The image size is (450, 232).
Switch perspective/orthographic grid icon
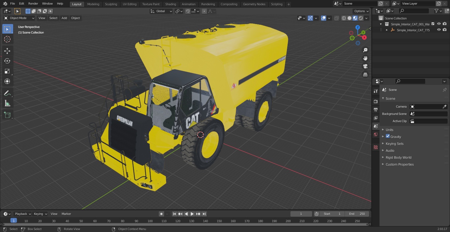(x=365, y=74)
